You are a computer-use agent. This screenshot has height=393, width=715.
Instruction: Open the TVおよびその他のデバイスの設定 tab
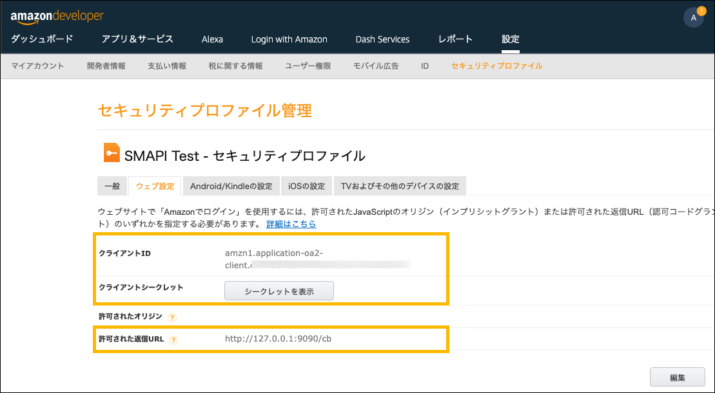[400, 187]
